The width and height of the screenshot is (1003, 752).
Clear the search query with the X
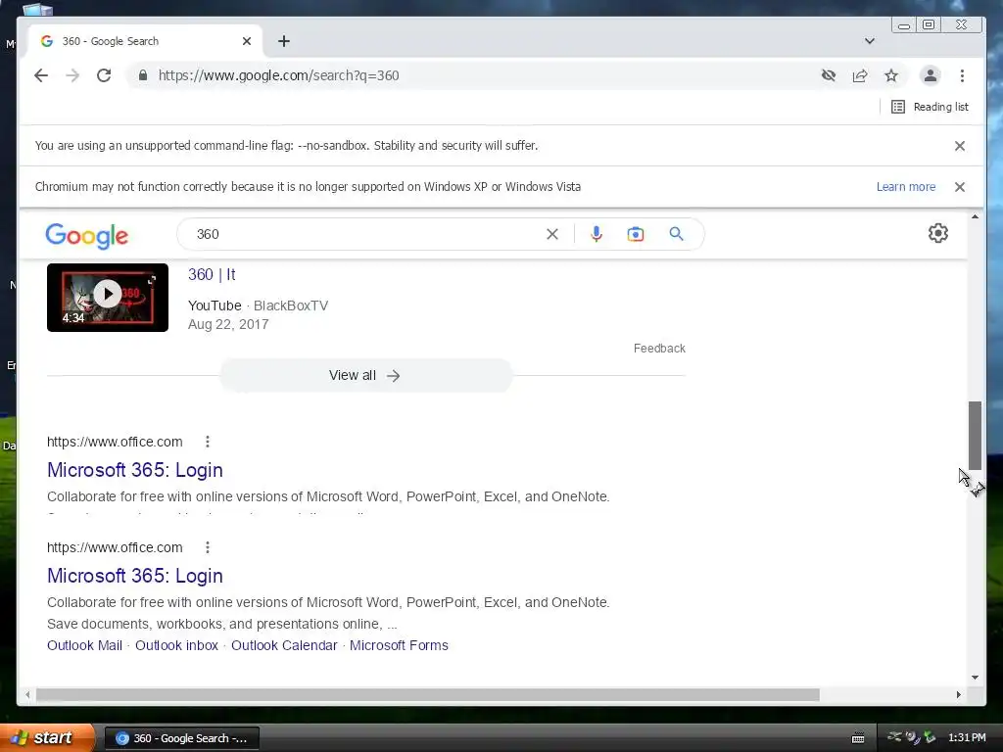552,234
